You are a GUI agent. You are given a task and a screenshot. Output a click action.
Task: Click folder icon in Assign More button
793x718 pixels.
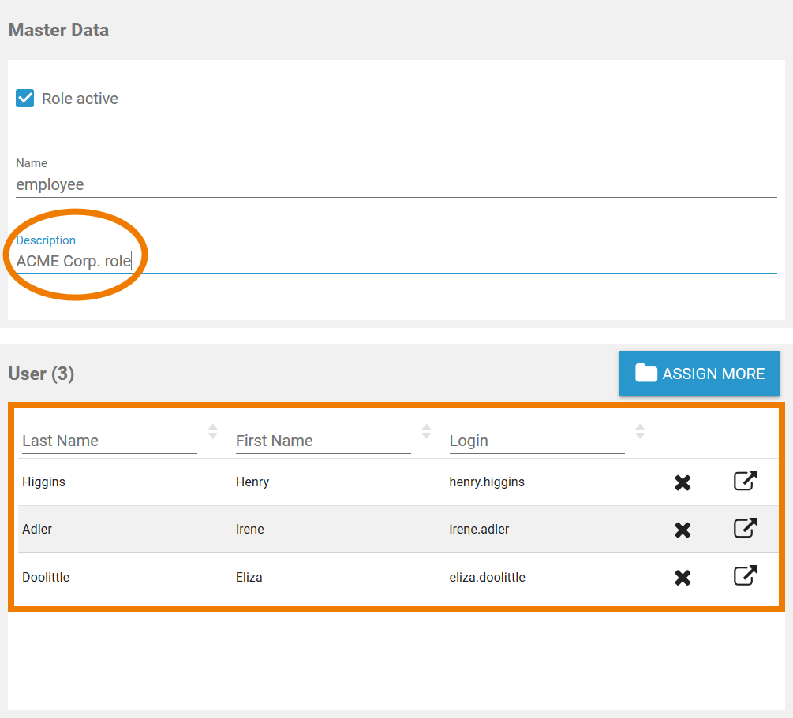point(646,374)
